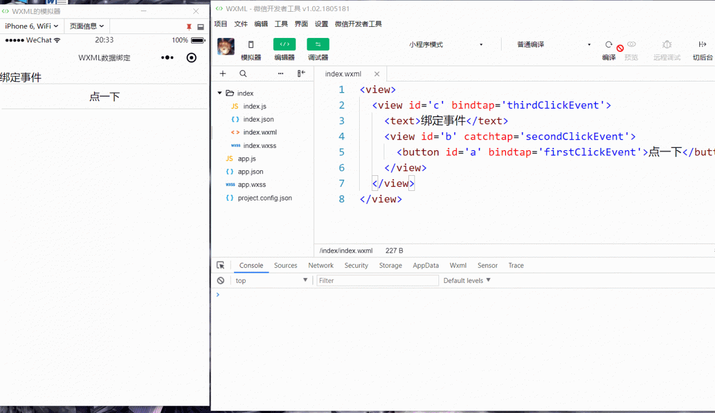
Task: Switch to the Wxml tab
Action: coord(458,266)
